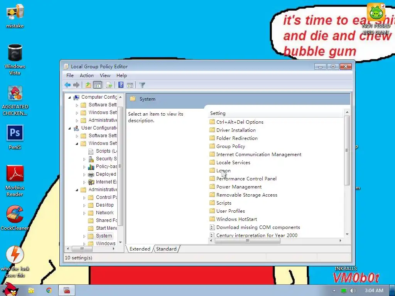Expand the System tree node arrow

click(x=84, y=236)
